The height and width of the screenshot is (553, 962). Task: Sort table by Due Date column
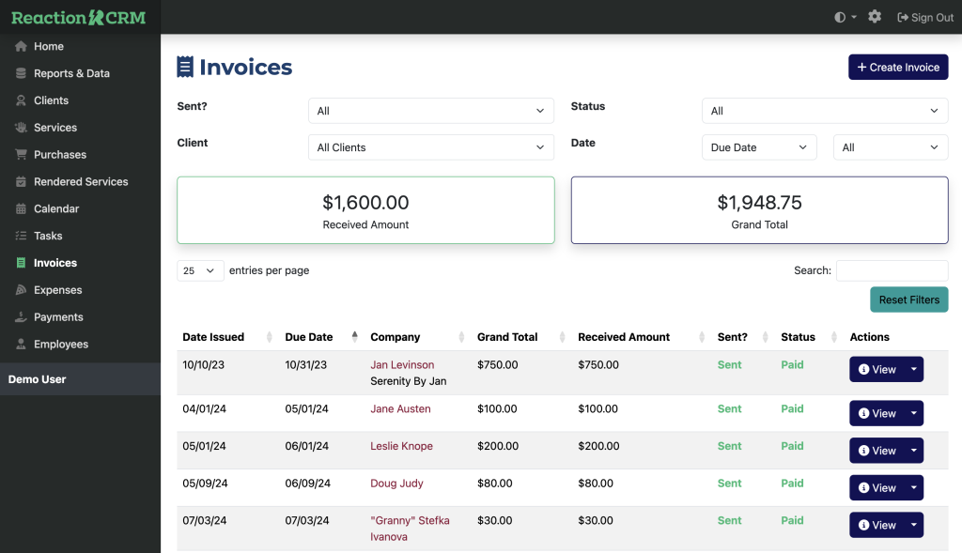(309, 337)
